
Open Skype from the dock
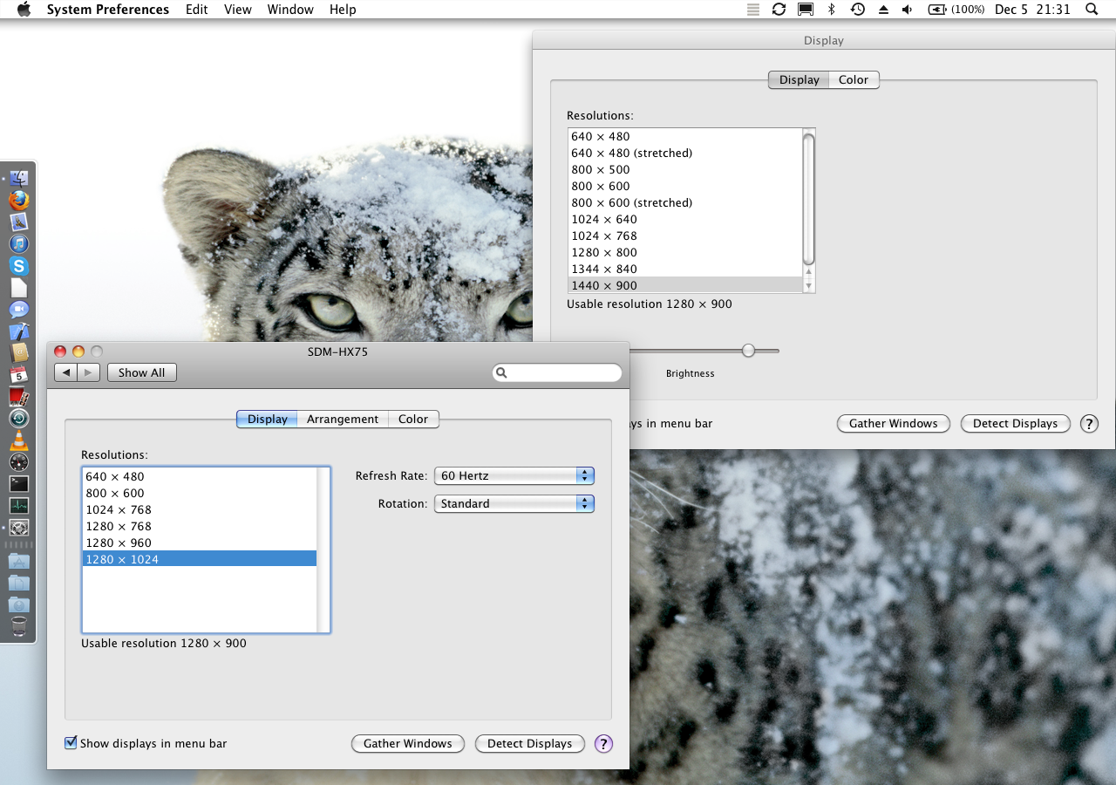[19, 266]
